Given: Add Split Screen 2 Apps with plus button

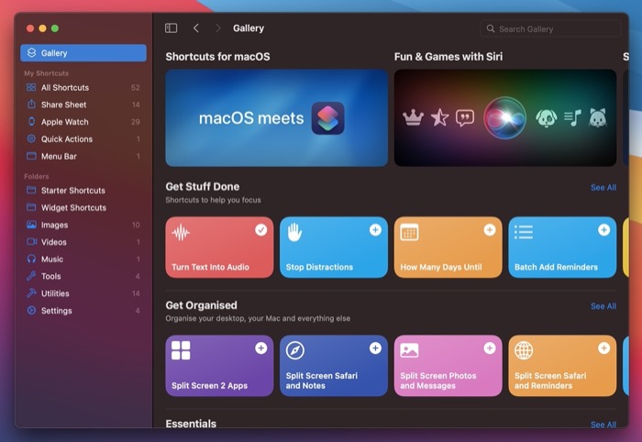Looking at the screenshot, I should pos(260,348).
